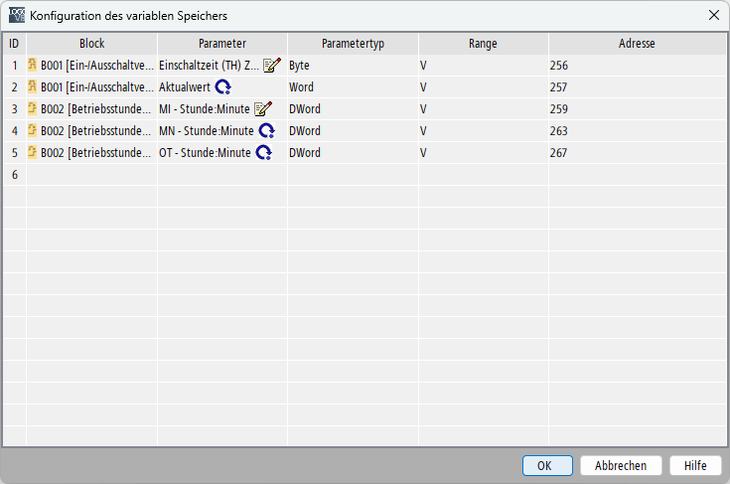730x484 pixels.
Task: Click the edit icon next to MI - Stunde:Minute
Action: [x=263, y=109]
